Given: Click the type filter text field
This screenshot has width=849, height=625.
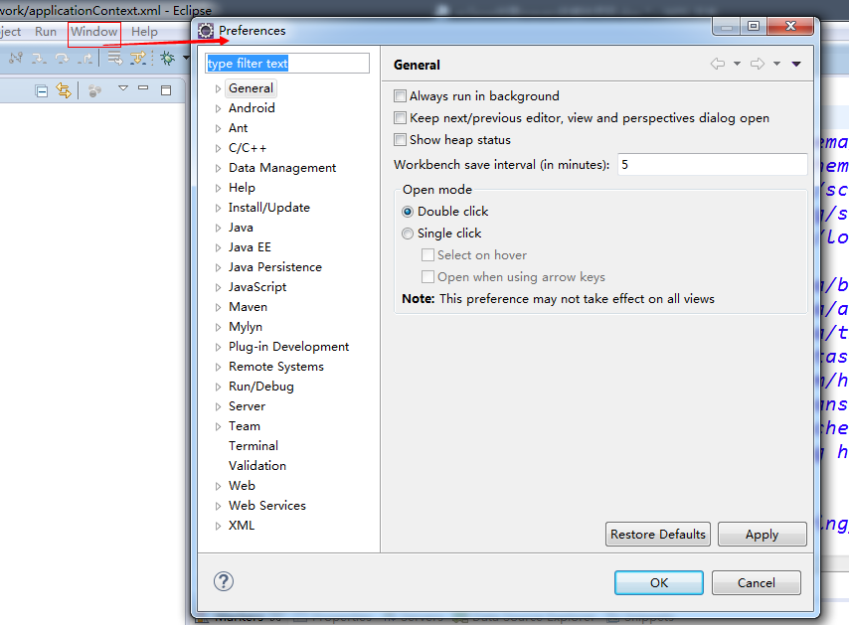Looking at the screenshot, I should [x=287, y=64].
